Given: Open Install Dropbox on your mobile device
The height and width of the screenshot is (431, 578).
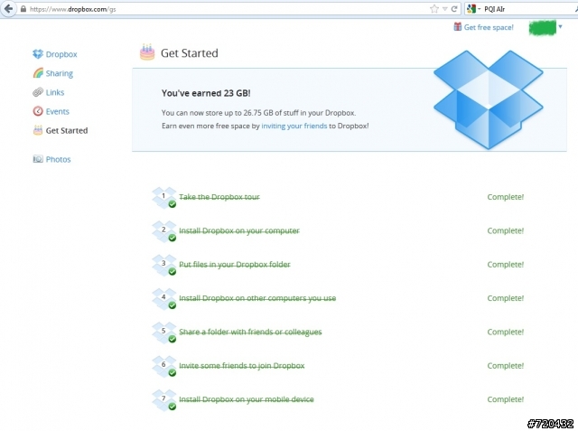Looking at the screenshot, I should coord(247,399).
